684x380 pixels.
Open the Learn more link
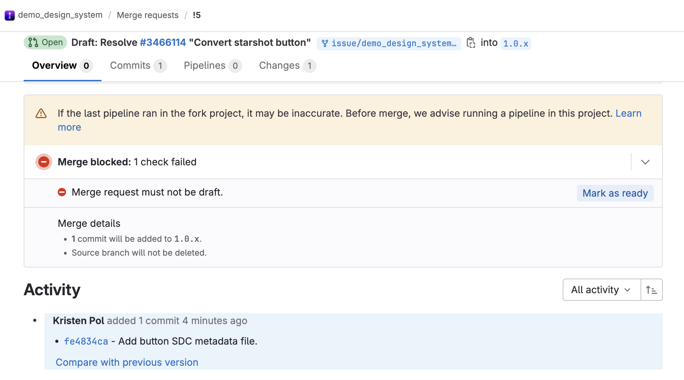pos(628,113)
